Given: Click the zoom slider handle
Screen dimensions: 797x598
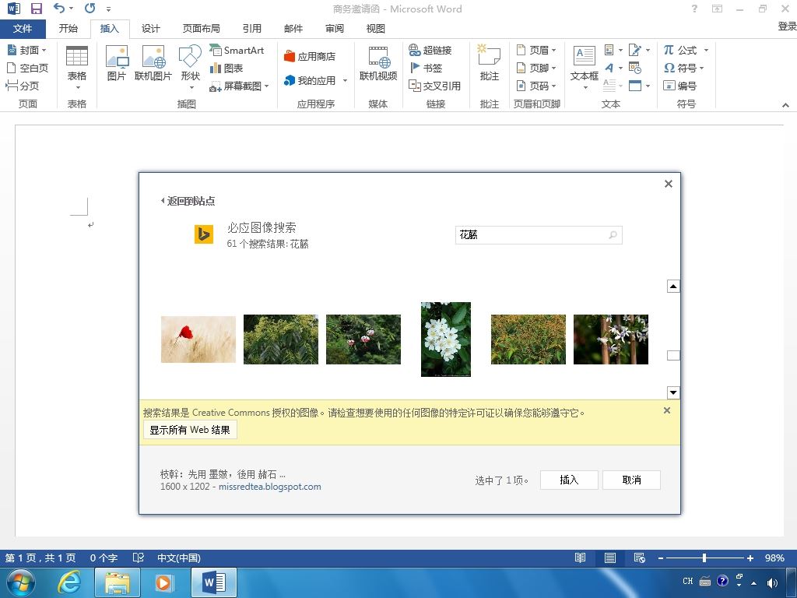Looking at the screenshot, I should pos(704,558).
